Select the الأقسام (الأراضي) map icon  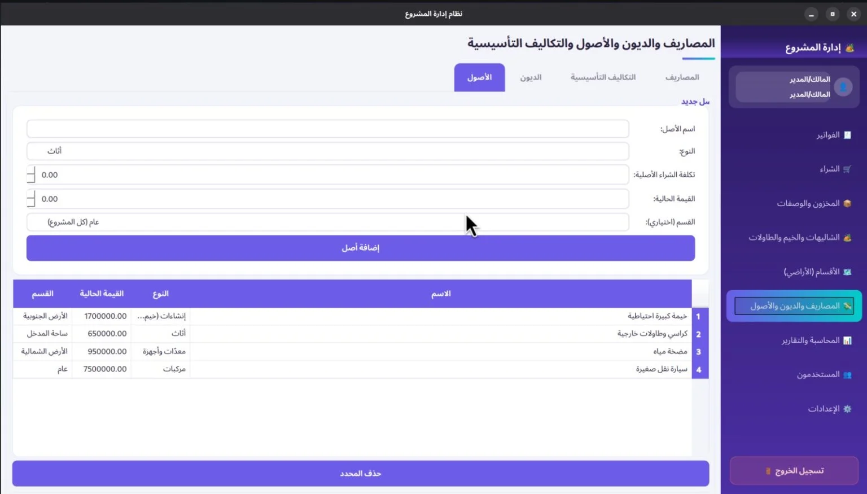847,272
